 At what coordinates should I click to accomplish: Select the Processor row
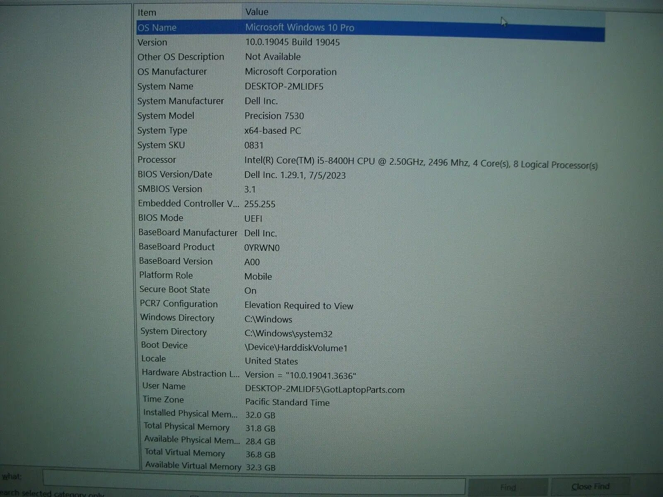pyautogui.click(x=370, y=162)
